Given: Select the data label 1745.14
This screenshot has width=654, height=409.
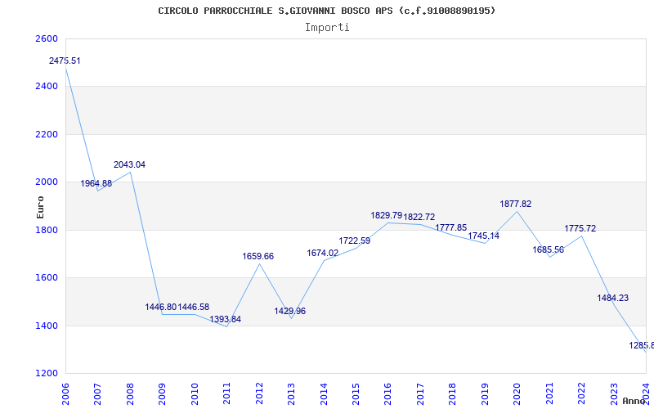Looking at the screenshot, I should 483,236.
